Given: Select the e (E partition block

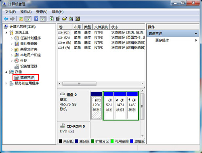Looking at the screenshot, I should (x=120, y=105).
